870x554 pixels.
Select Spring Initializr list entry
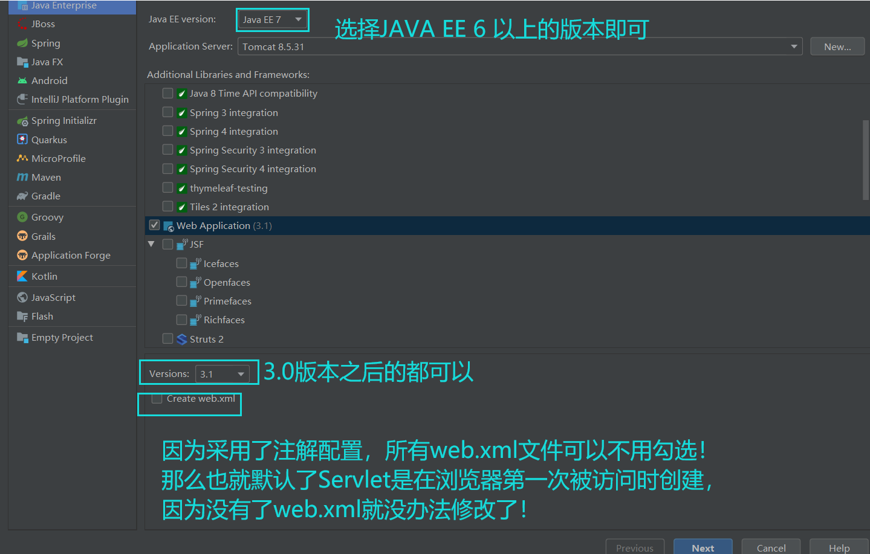coord(72,121)
